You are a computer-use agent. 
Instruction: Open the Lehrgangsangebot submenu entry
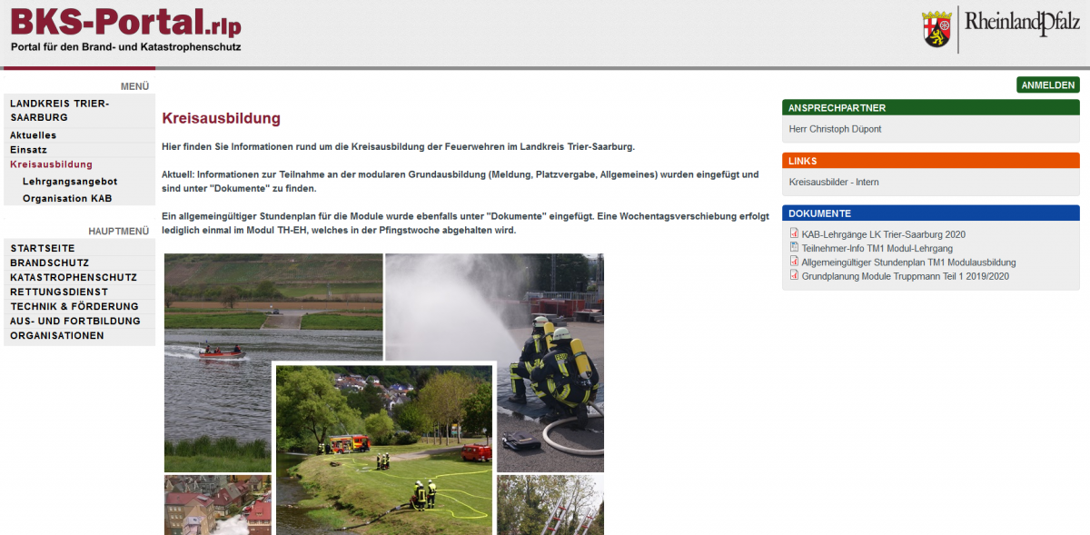[70, 182]
